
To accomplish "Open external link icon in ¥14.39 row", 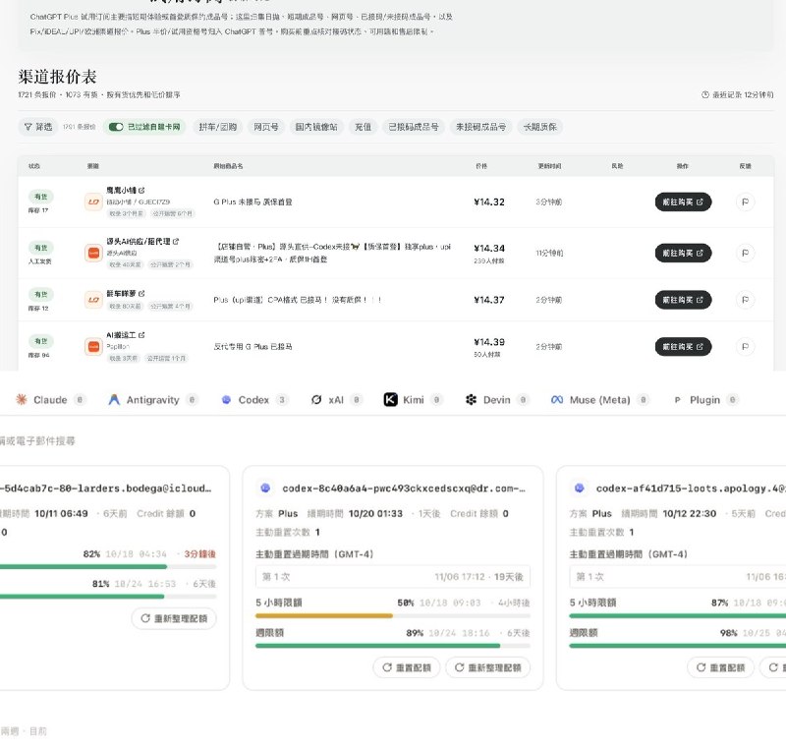I will click(141, 335).
